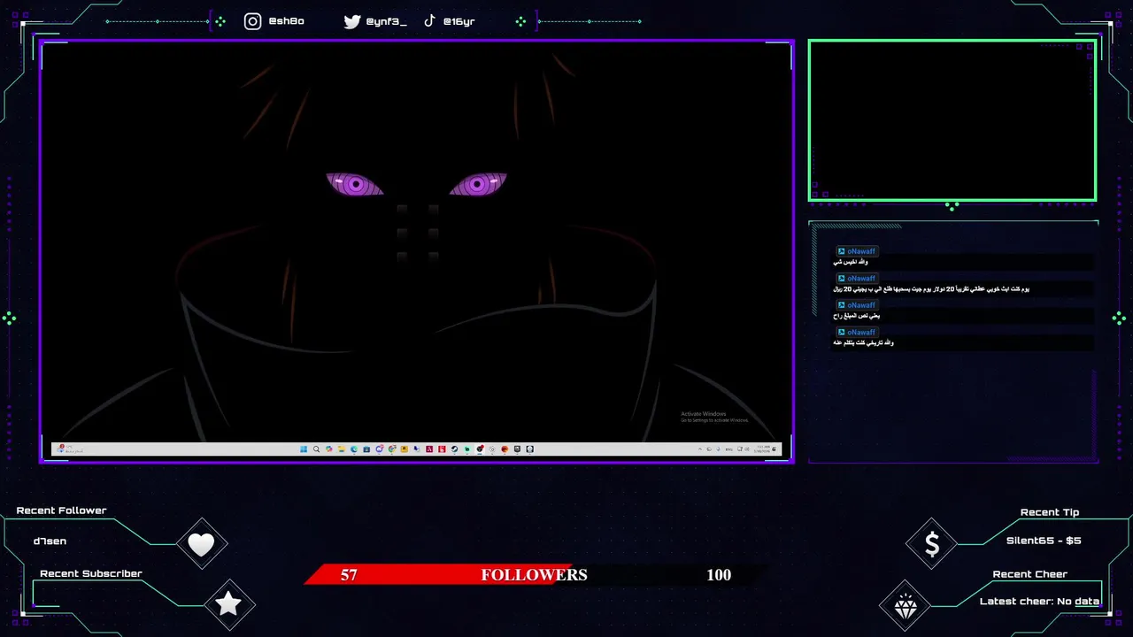Click the Recent Tip label
1133x637 pixels.
tap(1050, 512)
